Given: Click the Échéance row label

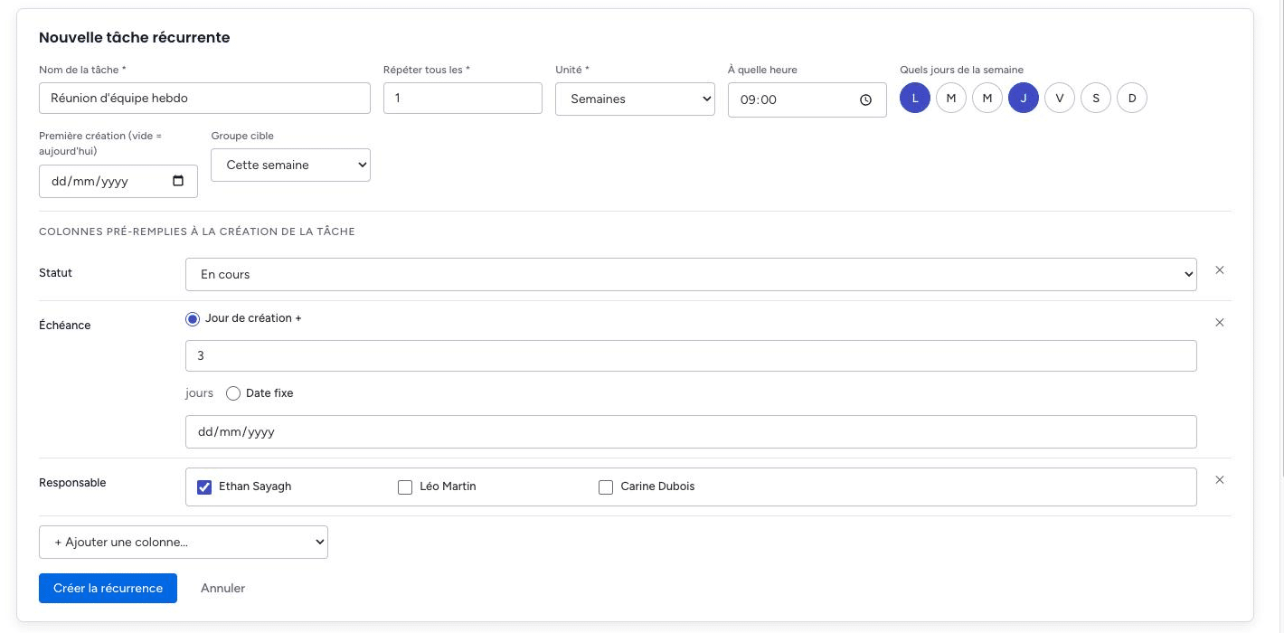Looking at the screenshot, I should tap(65, 326).
